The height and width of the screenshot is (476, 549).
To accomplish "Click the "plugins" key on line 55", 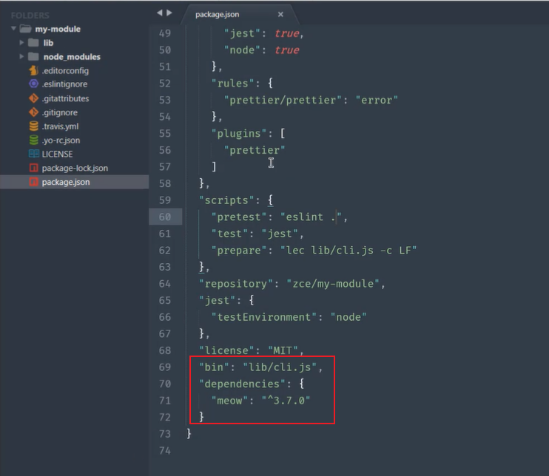I will point(239,134).
